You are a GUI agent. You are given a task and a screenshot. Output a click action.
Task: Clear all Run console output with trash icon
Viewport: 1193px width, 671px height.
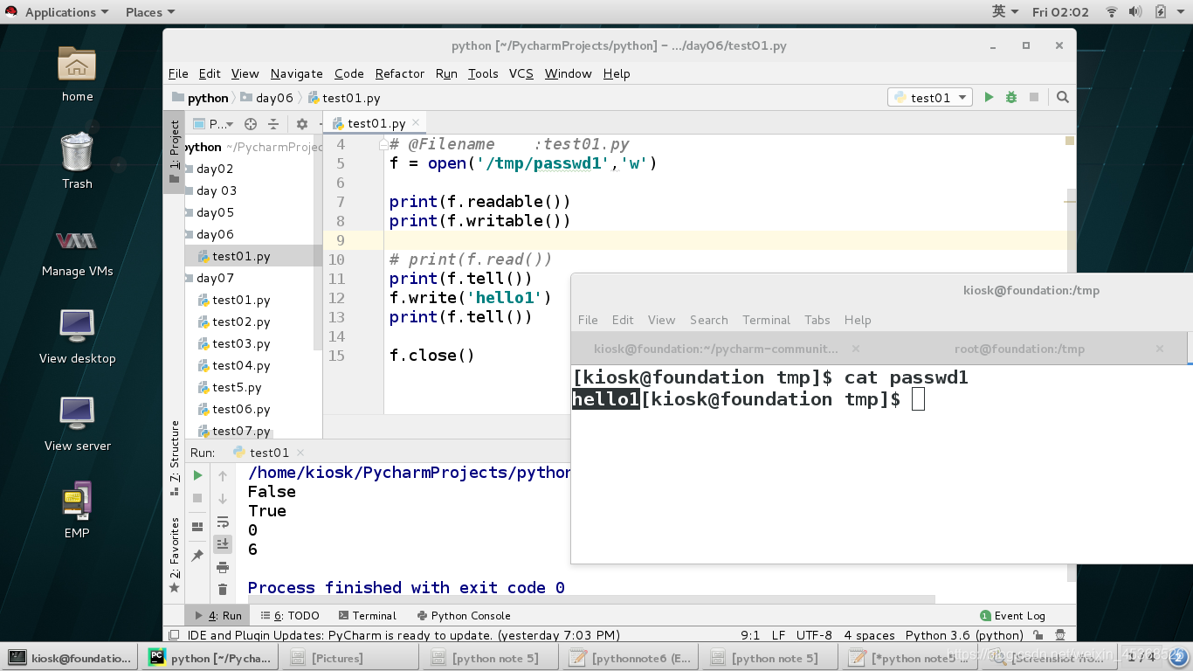[x=223, y=590]
